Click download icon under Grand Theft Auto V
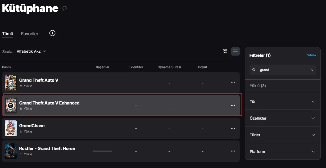This screenshot has height=168, width=326. pyautogui.click(x=21, y=86)
